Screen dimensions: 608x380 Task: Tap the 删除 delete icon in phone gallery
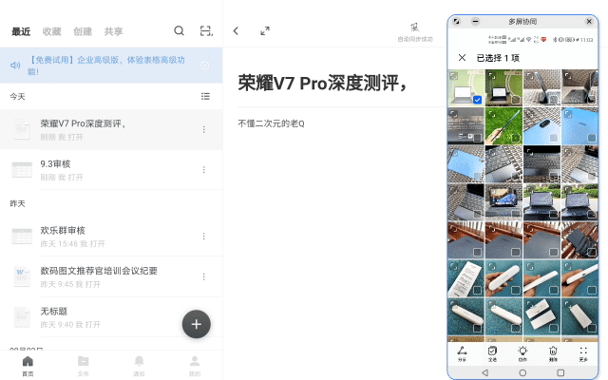click(x=553, y=353)
